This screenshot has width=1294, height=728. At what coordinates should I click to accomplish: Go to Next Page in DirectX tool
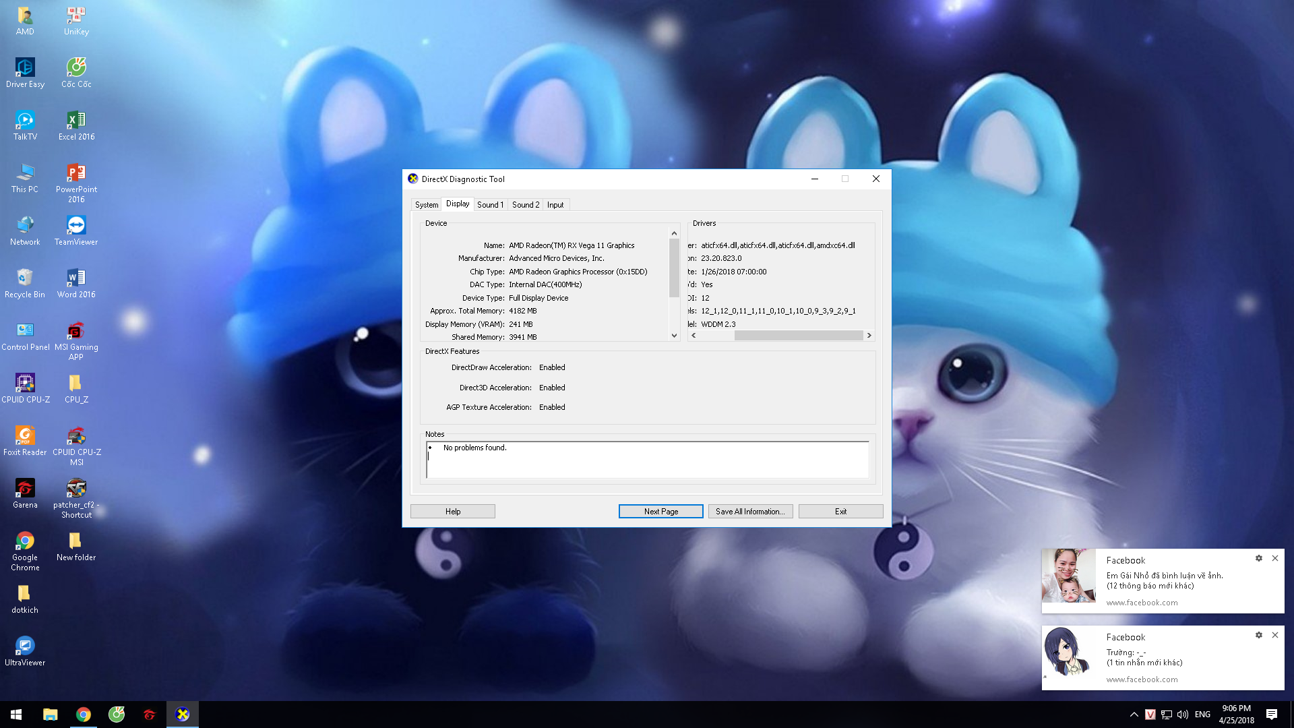pos(661,512)
